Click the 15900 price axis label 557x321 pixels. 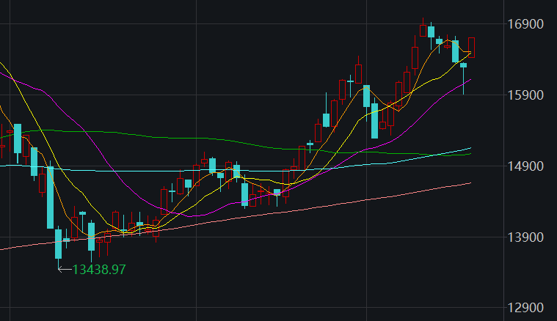pyautogui.click(x=525, y=95)
